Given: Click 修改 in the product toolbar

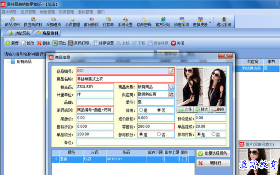Looking at the screenshot, I should coord(28,43).
